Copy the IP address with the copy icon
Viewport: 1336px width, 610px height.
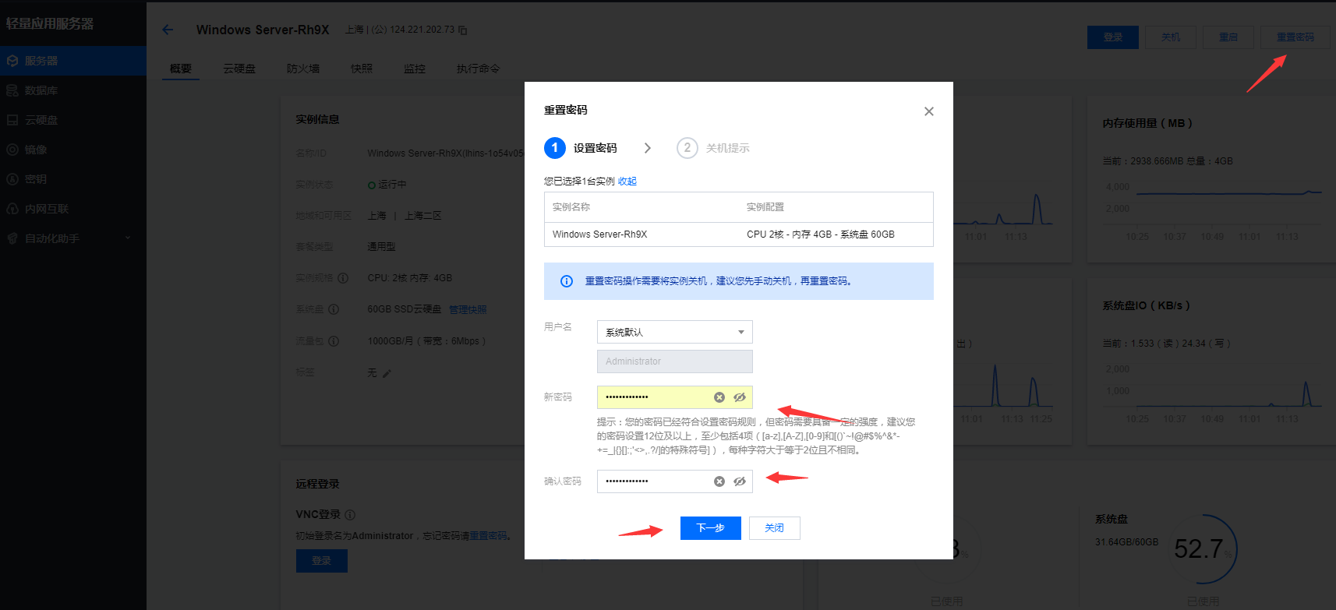[x=463, y=30]
